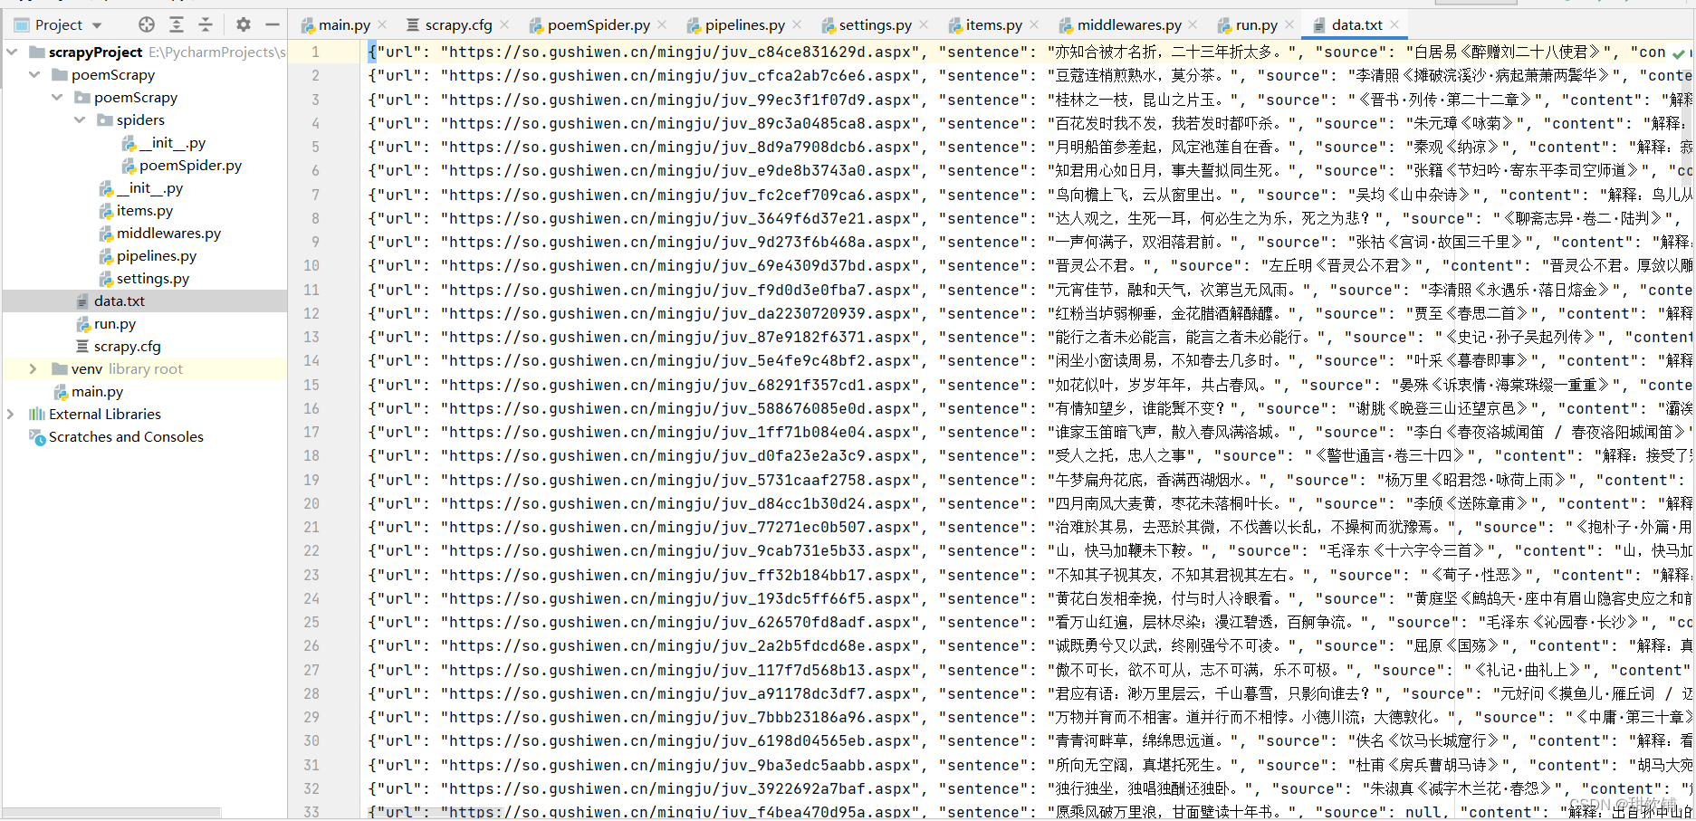Switch to the items.py tab
Image resolution: width=1696 pixels, height=821 pixels.
pyautogui.click(x=993, y=25)
